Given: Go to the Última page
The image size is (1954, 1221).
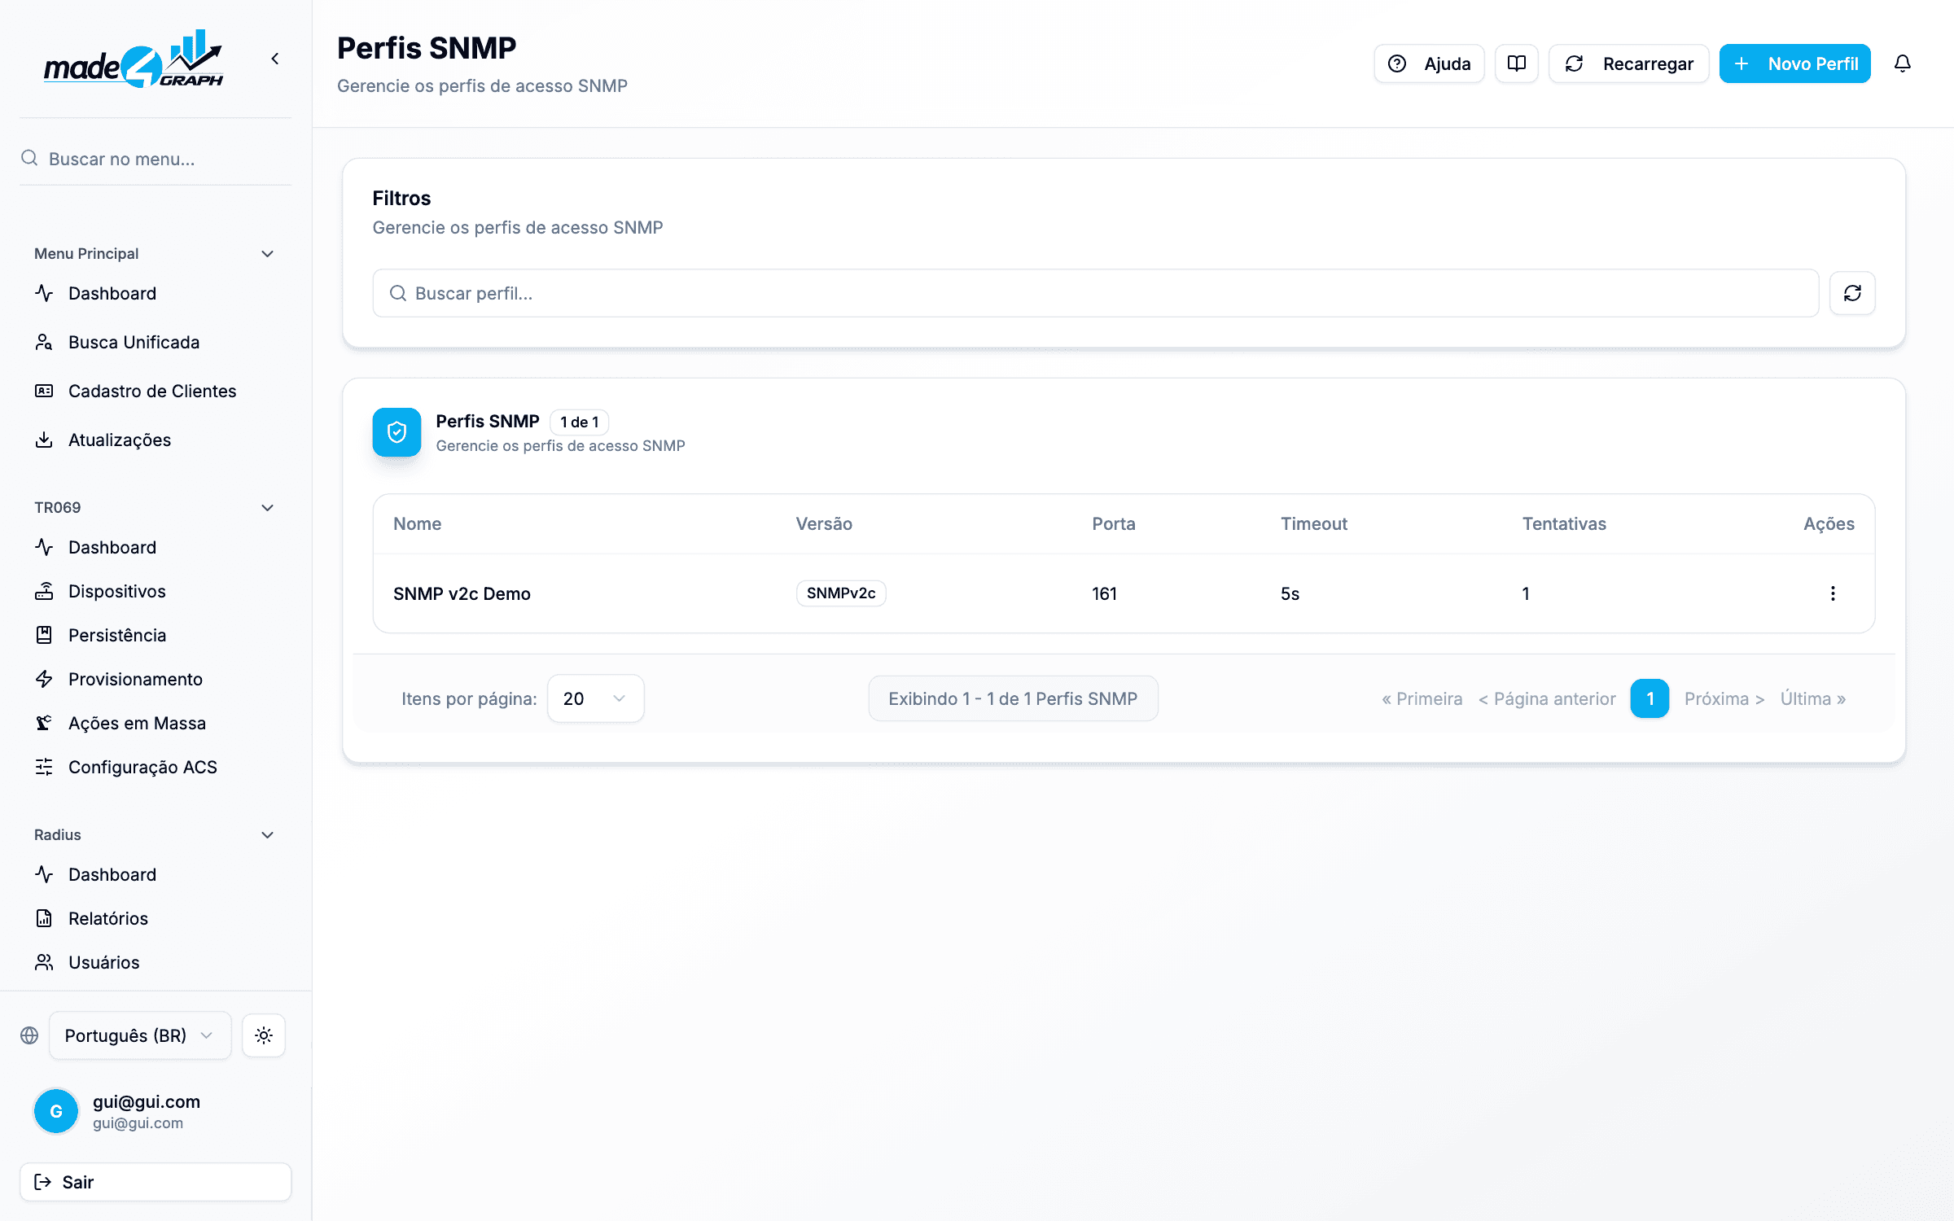Looking at the screenshot, I should tap(1813, 698).
